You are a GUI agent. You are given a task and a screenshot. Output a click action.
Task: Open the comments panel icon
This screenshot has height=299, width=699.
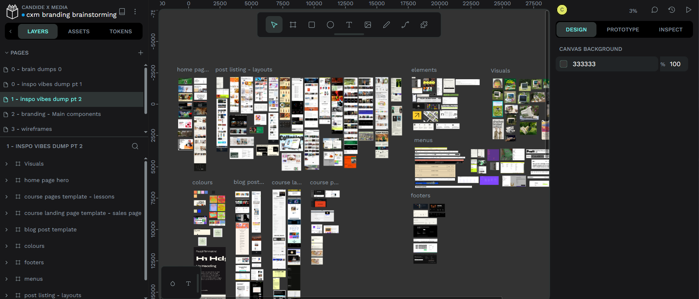pos(654,10)
